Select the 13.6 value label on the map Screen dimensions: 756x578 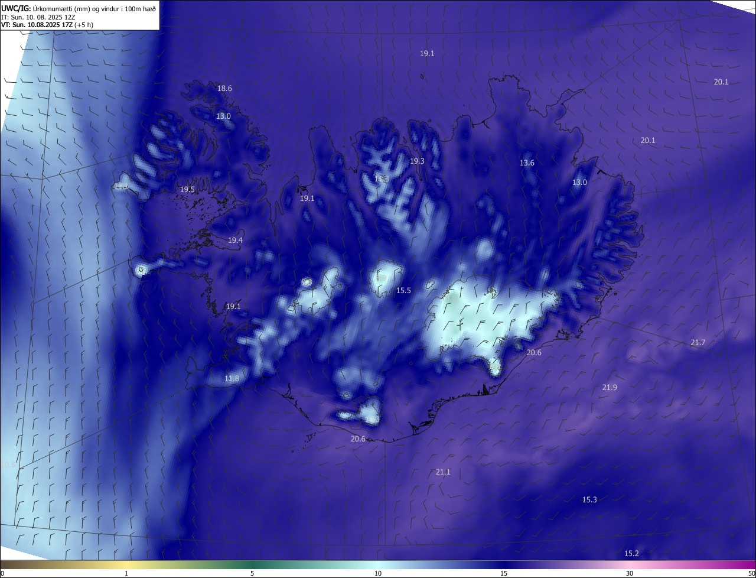click(x=527, y=163)
